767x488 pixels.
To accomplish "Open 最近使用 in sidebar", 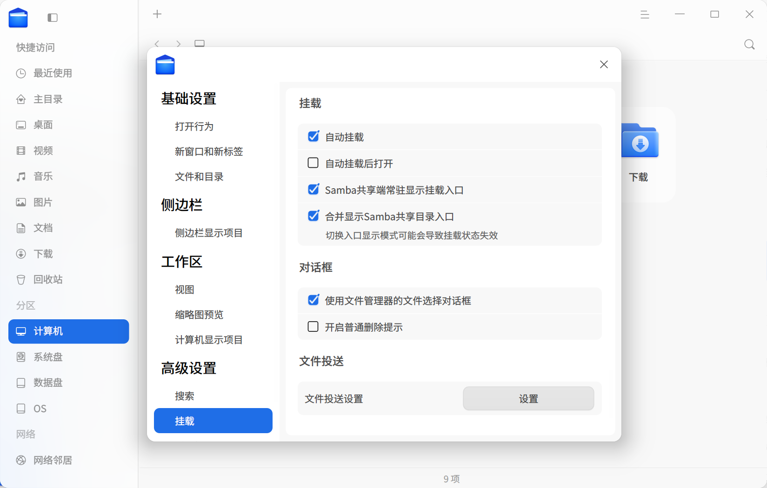I will (68, 73).
